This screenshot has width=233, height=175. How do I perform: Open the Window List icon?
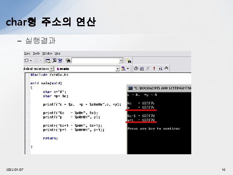tap(60, 61)
